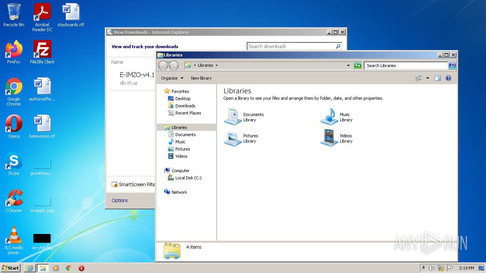
Task: Select the Recycle Bin desktop icon
Action: click(14, 15)
